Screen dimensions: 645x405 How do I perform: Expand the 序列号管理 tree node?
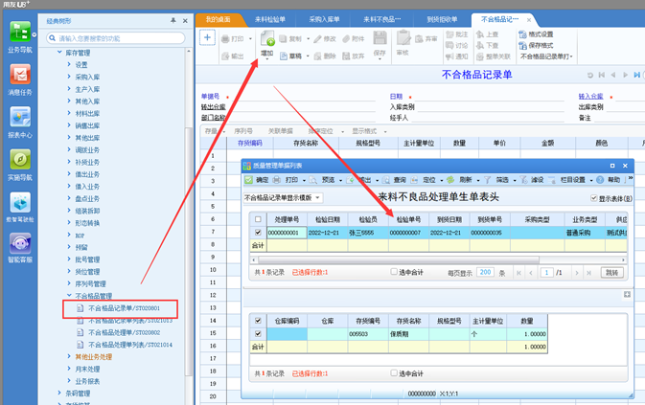tap(69, 283)
